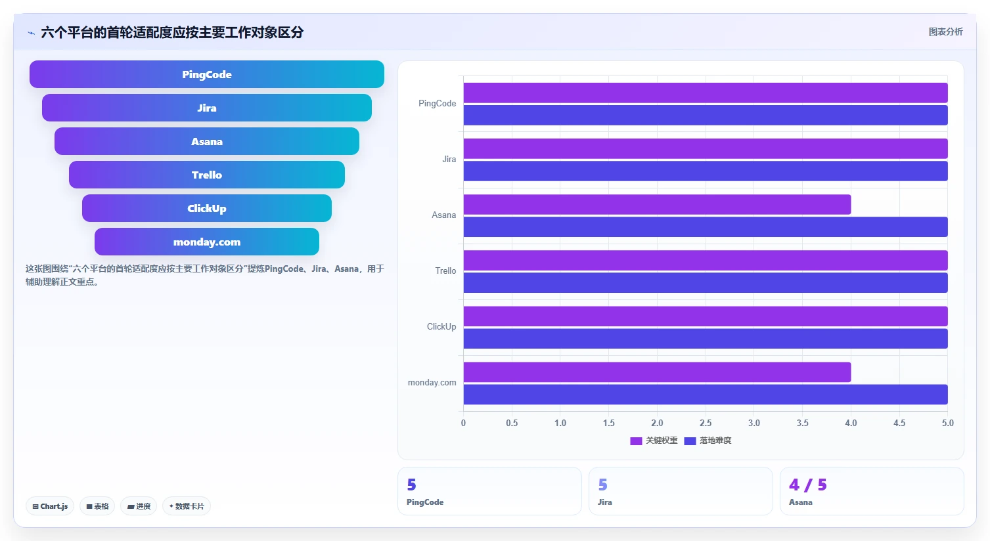Image resolution: width=990 pixels, height=541 pixels.
Task: Click the ClickUp 关键权重 purple bar
Action: [706, 316]
